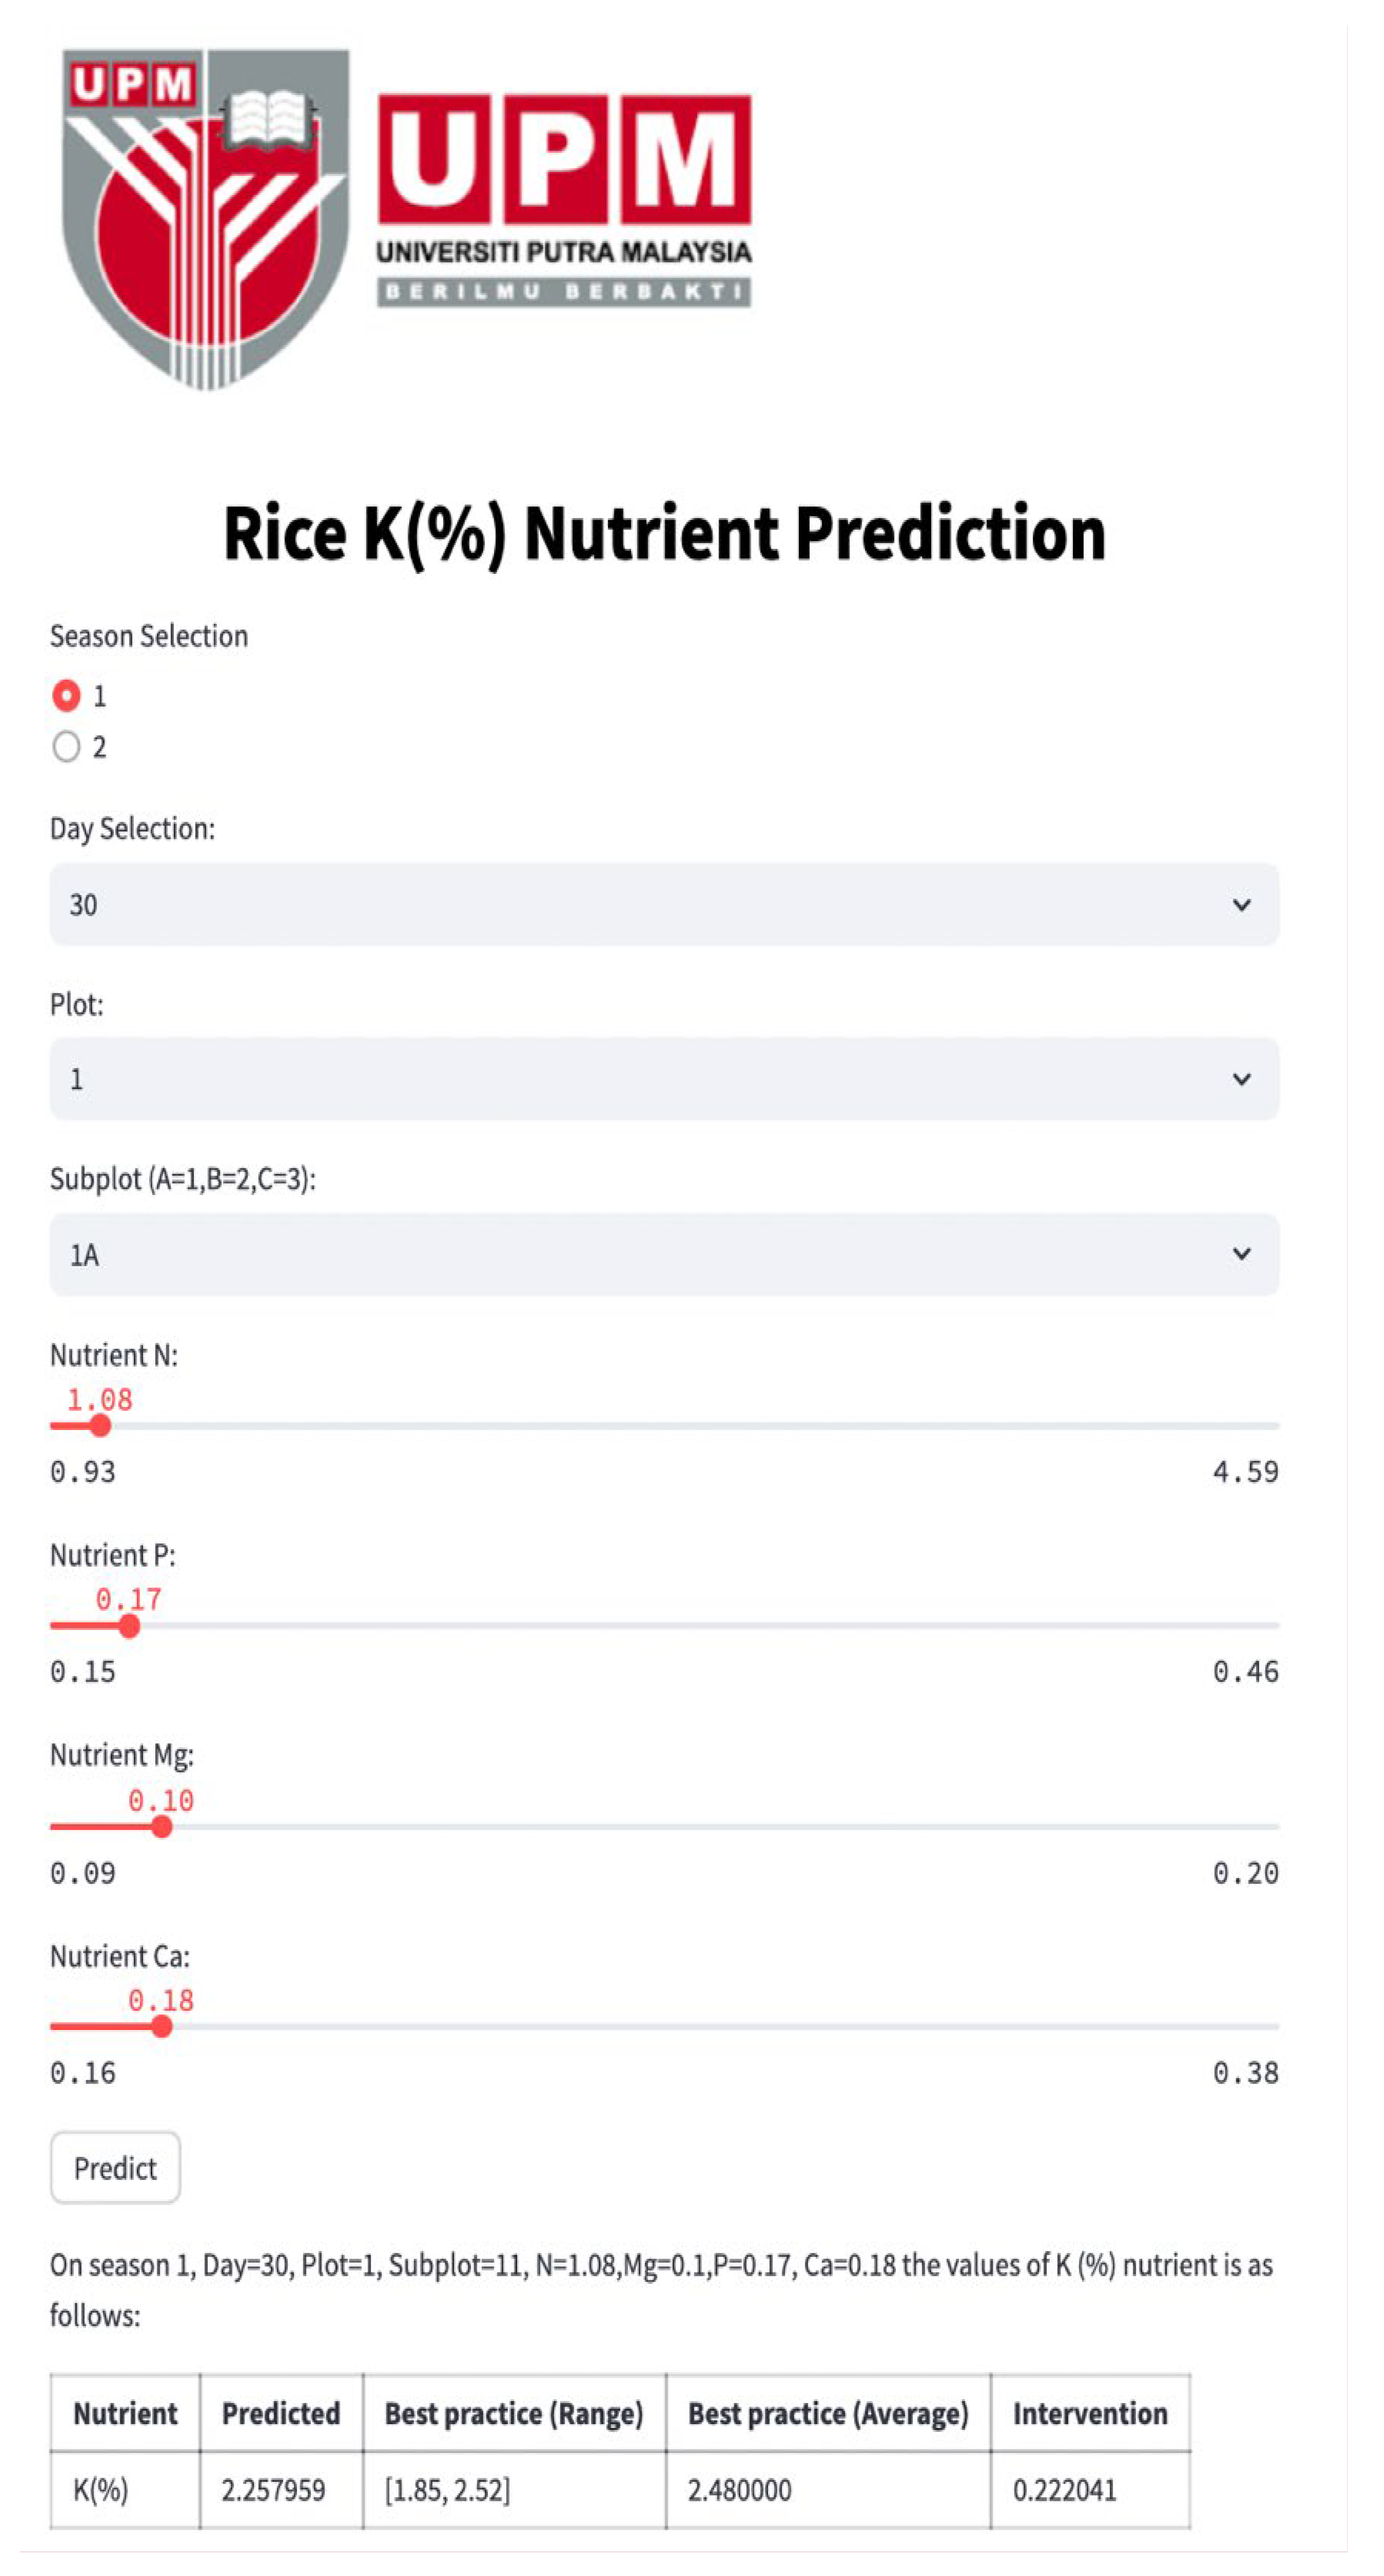Click the Nutrient N slider handle
Viewport: 1384px width, 2576px height.
pyautogui.click(x=100, y=1426)
